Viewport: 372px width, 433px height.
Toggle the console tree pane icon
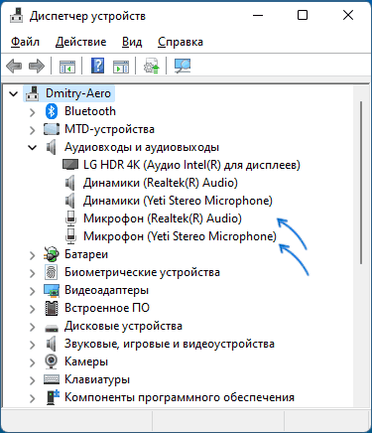[x=67, y=67]
